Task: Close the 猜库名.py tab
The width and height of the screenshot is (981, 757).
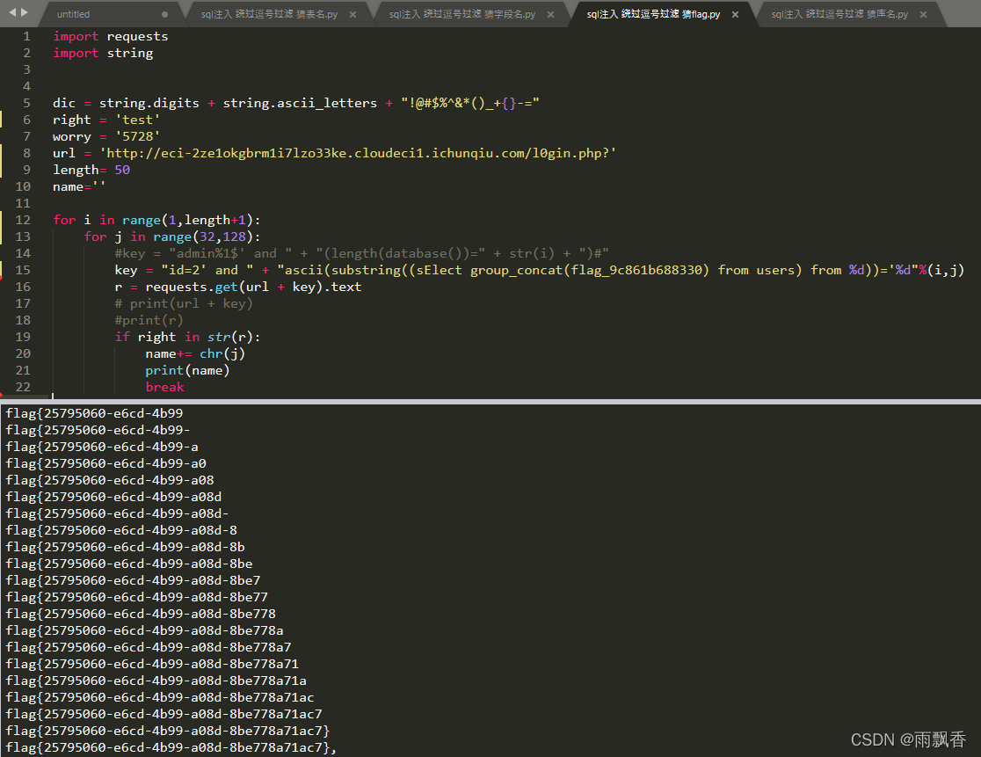Action: click(x=924, y=14)
